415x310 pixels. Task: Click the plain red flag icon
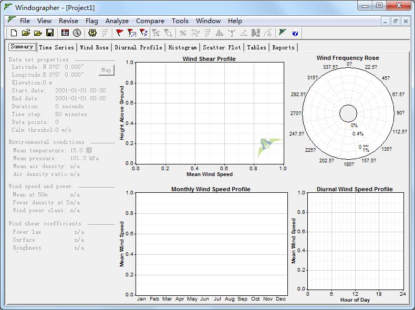coord(120,33)
